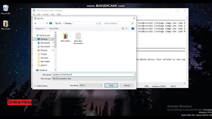Screen dimensions: 212x119
Task: Open the Recycle Bin desktop icon
Action: 6,10
